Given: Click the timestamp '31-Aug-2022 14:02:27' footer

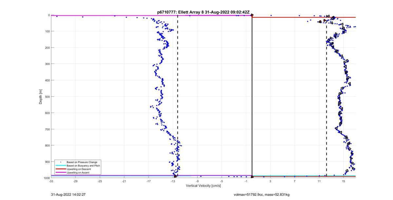Looking at the screenshot, I should pos(68,194).
